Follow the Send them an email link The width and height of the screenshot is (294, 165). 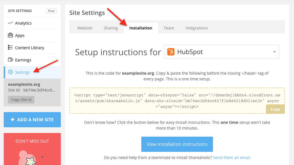pos(231,158)
